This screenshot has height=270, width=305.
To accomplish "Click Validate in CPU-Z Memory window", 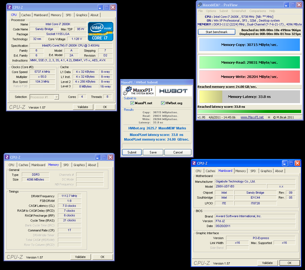I will pyautogui.click(x=80, y=257).
